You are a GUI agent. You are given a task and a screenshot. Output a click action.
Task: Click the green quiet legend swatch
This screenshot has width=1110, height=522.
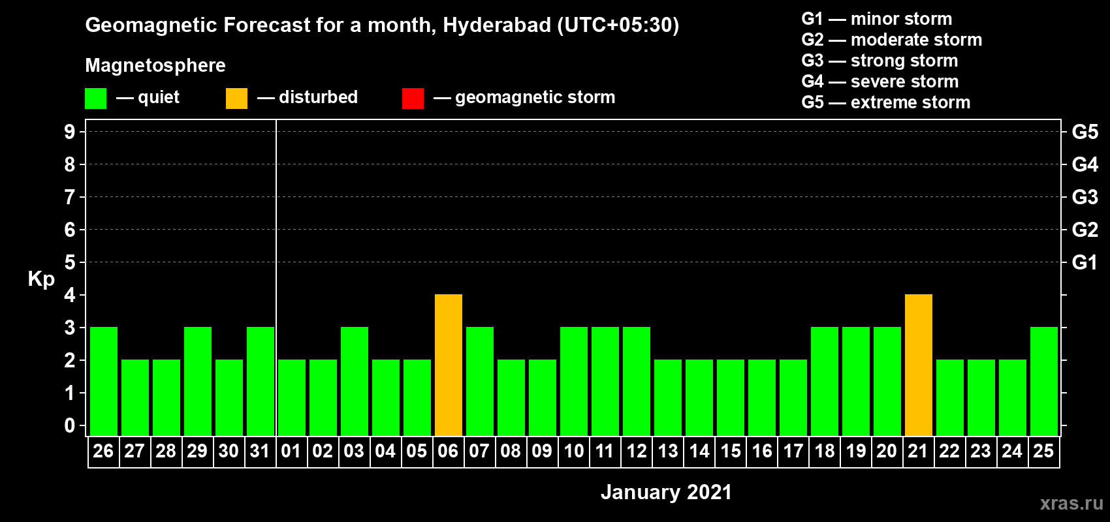95,99
